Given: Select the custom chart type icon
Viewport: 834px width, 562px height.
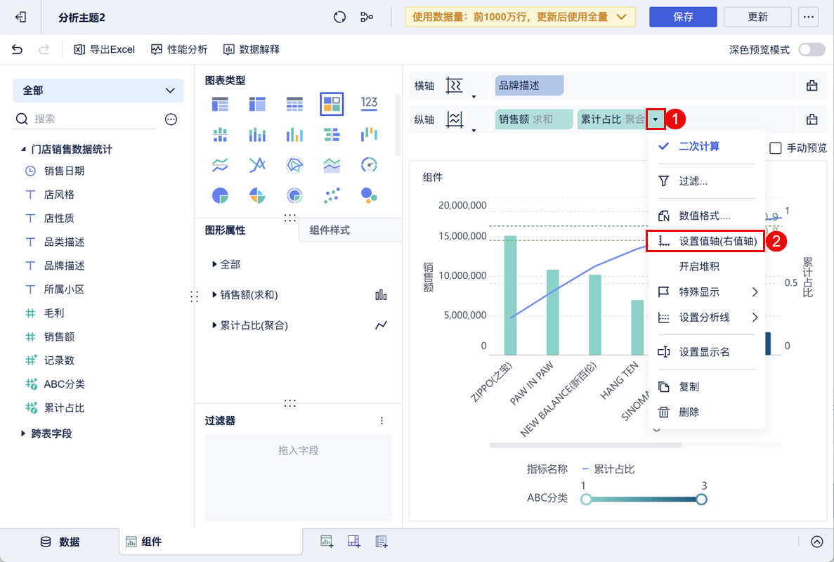Looking at the screenshot, I should coord(332,104).
